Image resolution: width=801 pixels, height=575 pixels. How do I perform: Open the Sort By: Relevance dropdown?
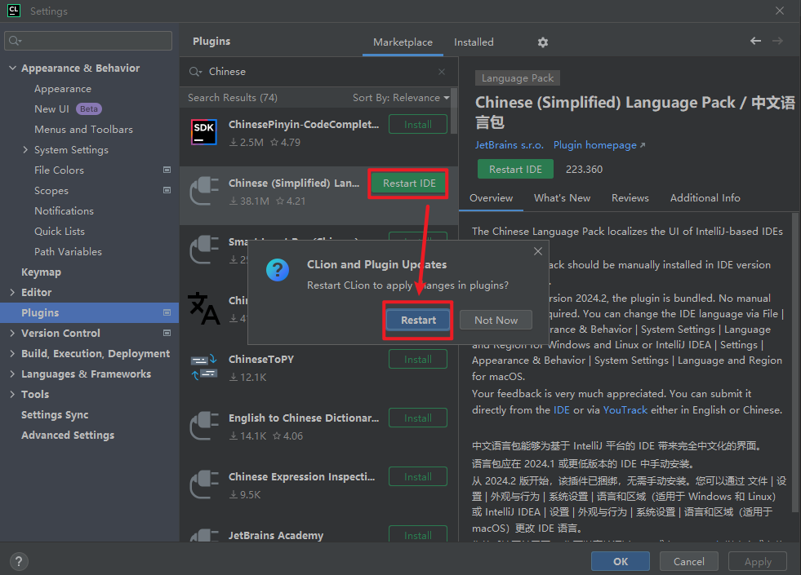tap(401, 97)
